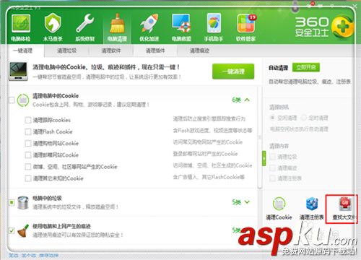Click the text 电脑空闲状态执行自动清理
This screenshot has height=260, width=361.
[x=299, y=129]
